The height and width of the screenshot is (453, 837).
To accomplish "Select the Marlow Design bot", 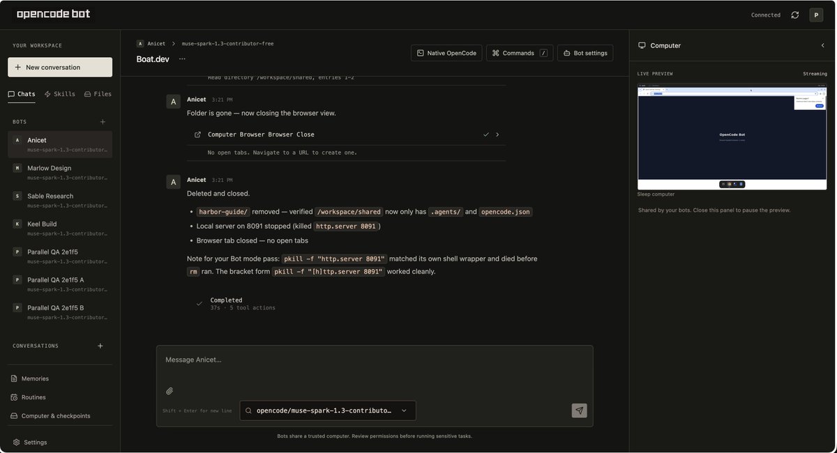I will (60, 172).
